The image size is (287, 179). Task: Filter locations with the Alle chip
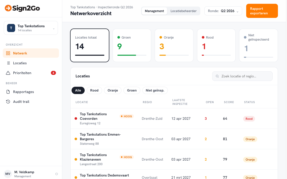[78, 90]
